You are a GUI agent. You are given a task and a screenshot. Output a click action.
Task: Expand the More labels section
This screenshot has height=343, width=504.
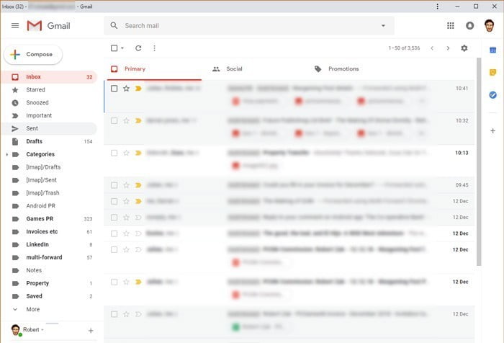coord(32,309)
